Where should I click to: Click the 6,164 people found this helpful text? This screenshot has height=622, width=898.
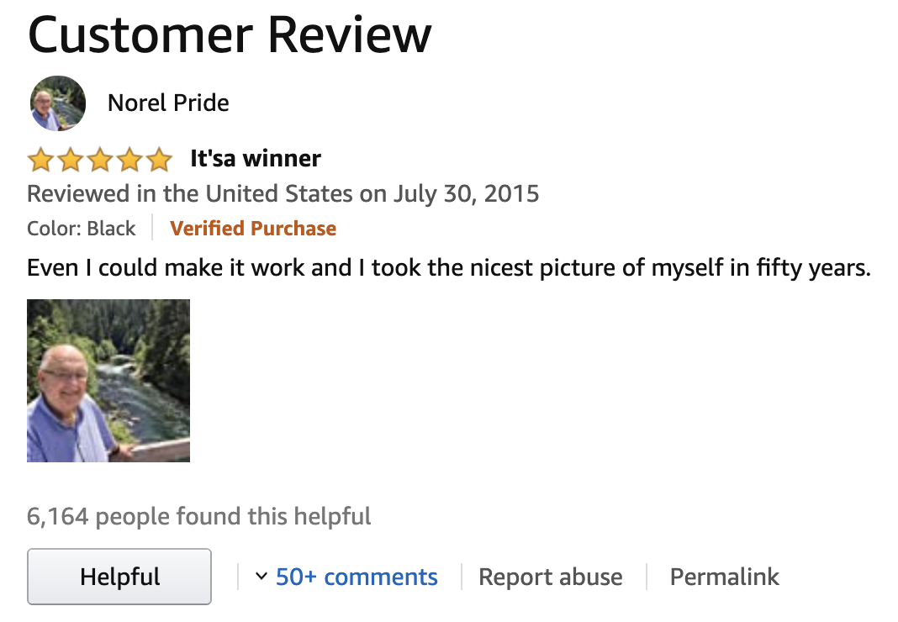pyautogui.click(x=198, y=516)
